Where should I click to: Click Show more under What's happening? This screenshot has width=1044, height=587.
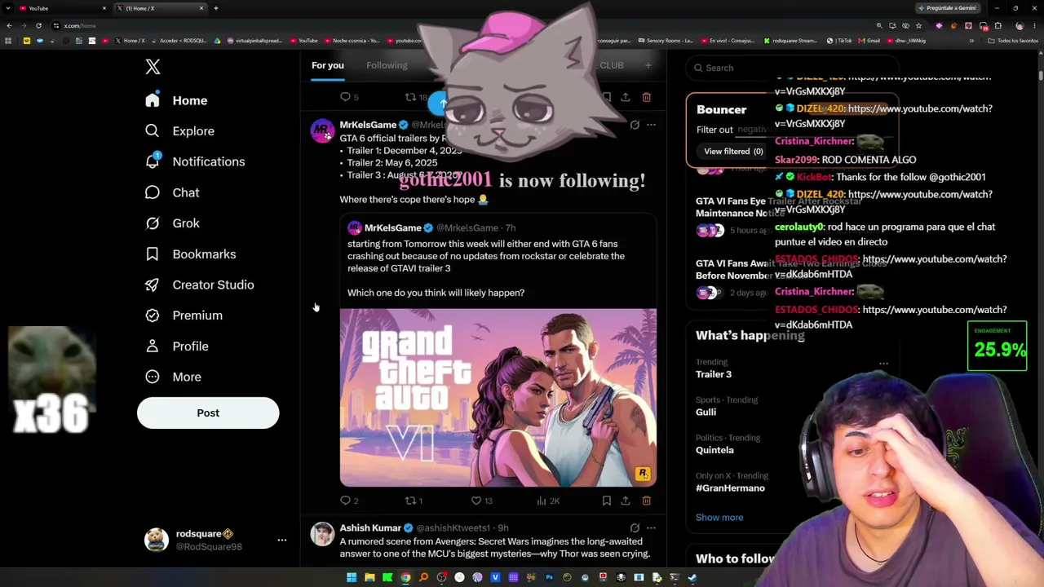(719, 518)
